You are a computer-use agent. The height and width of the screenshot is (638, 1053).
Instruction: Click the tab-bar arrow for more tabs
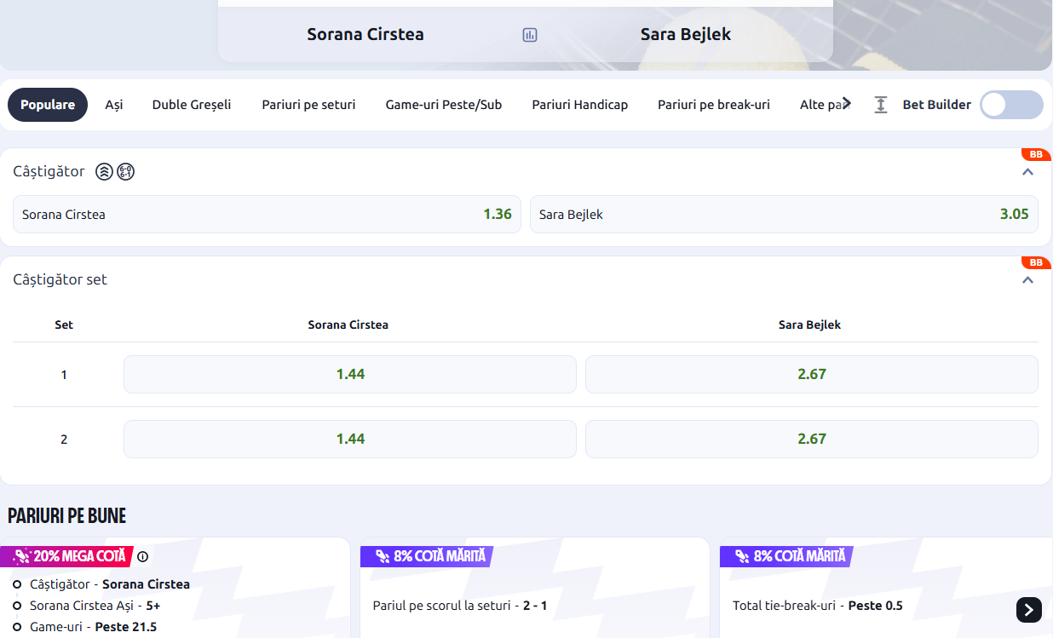[x=846, y=103]
